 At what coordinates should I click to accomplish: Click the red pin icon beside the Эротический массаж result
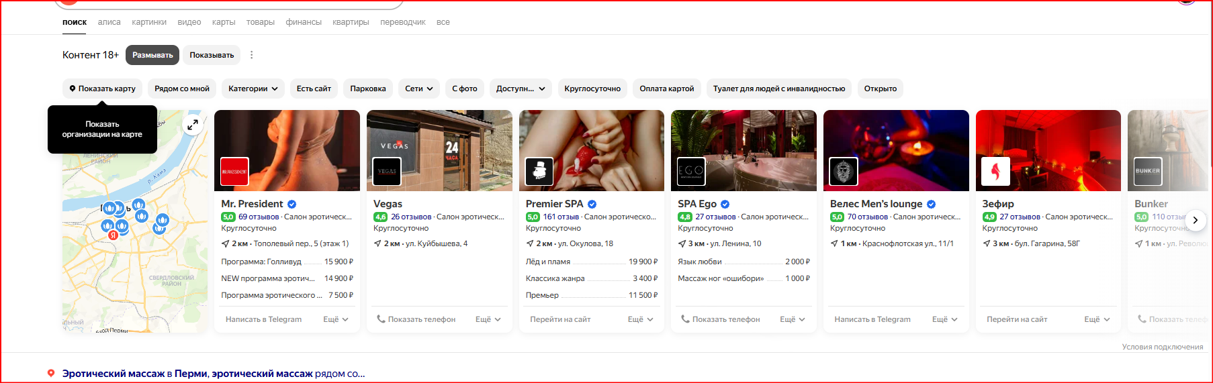point(51,374)
